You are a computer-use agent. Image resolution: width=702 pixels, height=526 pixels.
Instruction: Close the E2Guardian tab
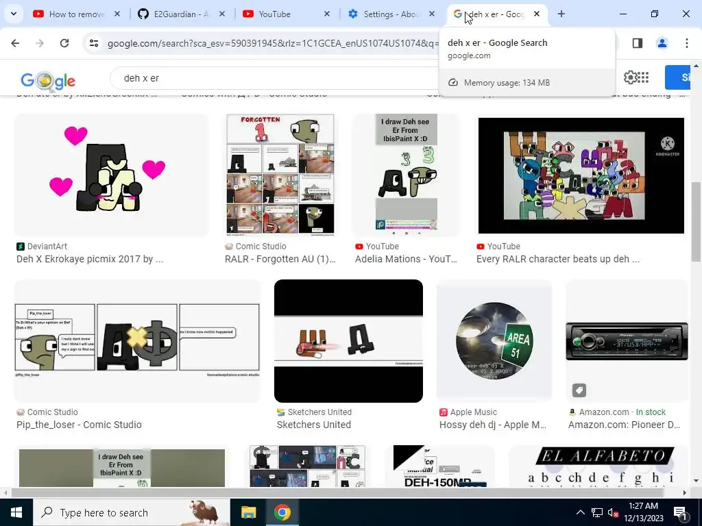[222, 14]
